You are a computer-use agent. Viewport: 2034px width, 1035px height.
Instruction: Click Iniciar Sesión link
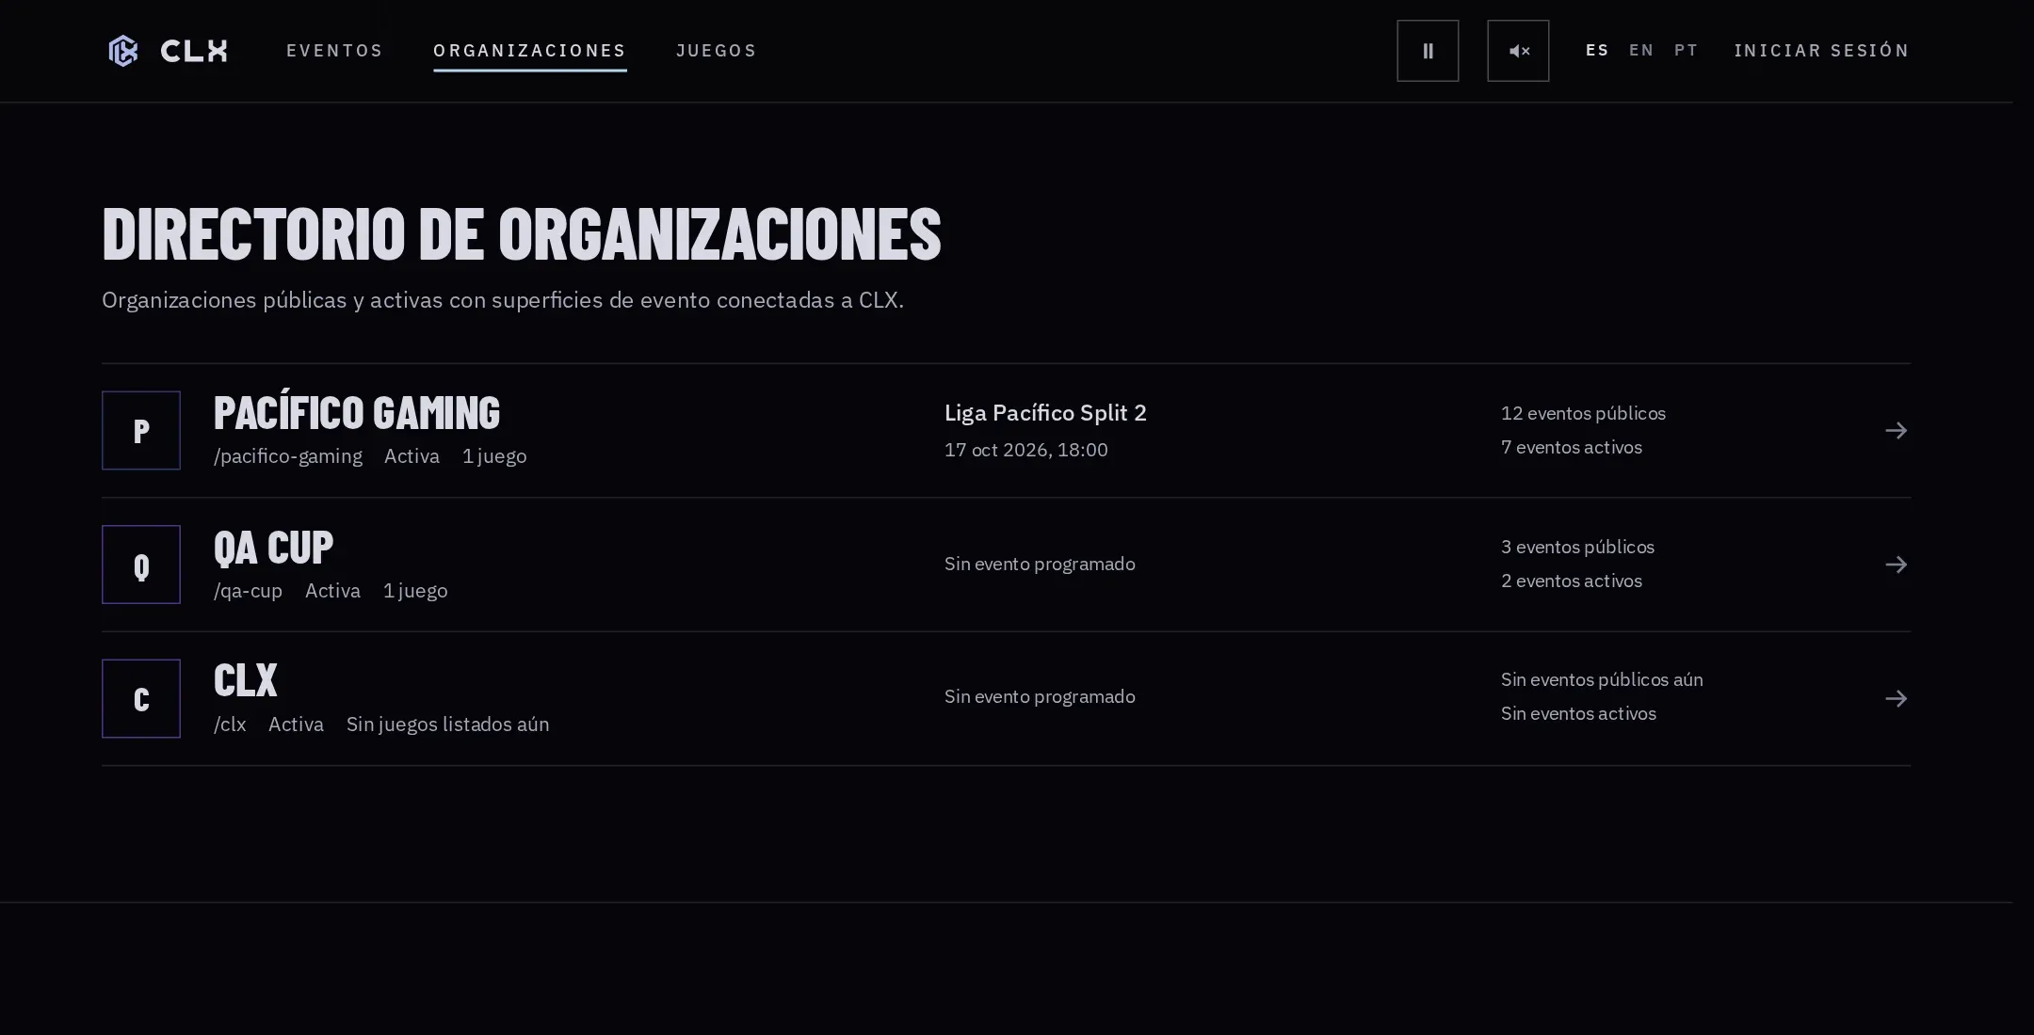(1822, 51)
